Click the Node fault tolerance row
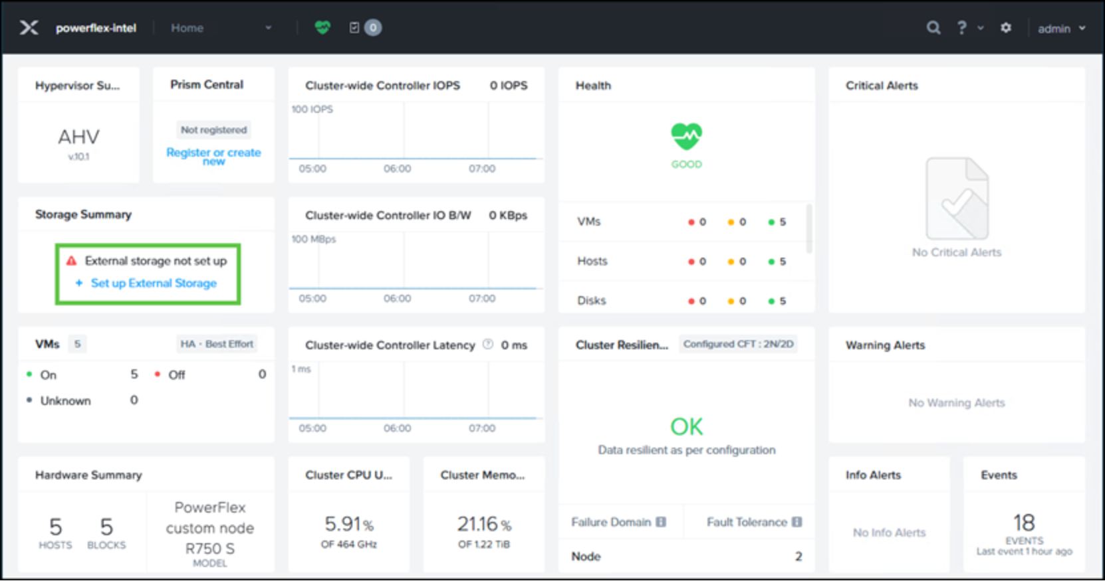 click(687, 556)
